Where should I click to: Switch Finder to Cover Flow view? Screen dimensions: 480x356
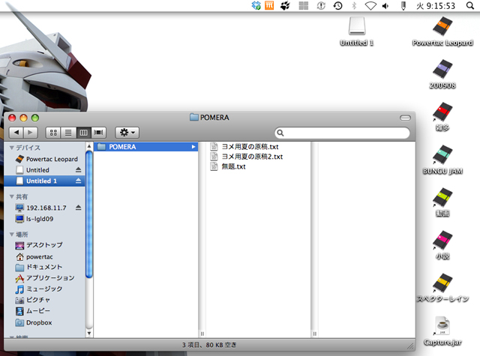point(98,133)
